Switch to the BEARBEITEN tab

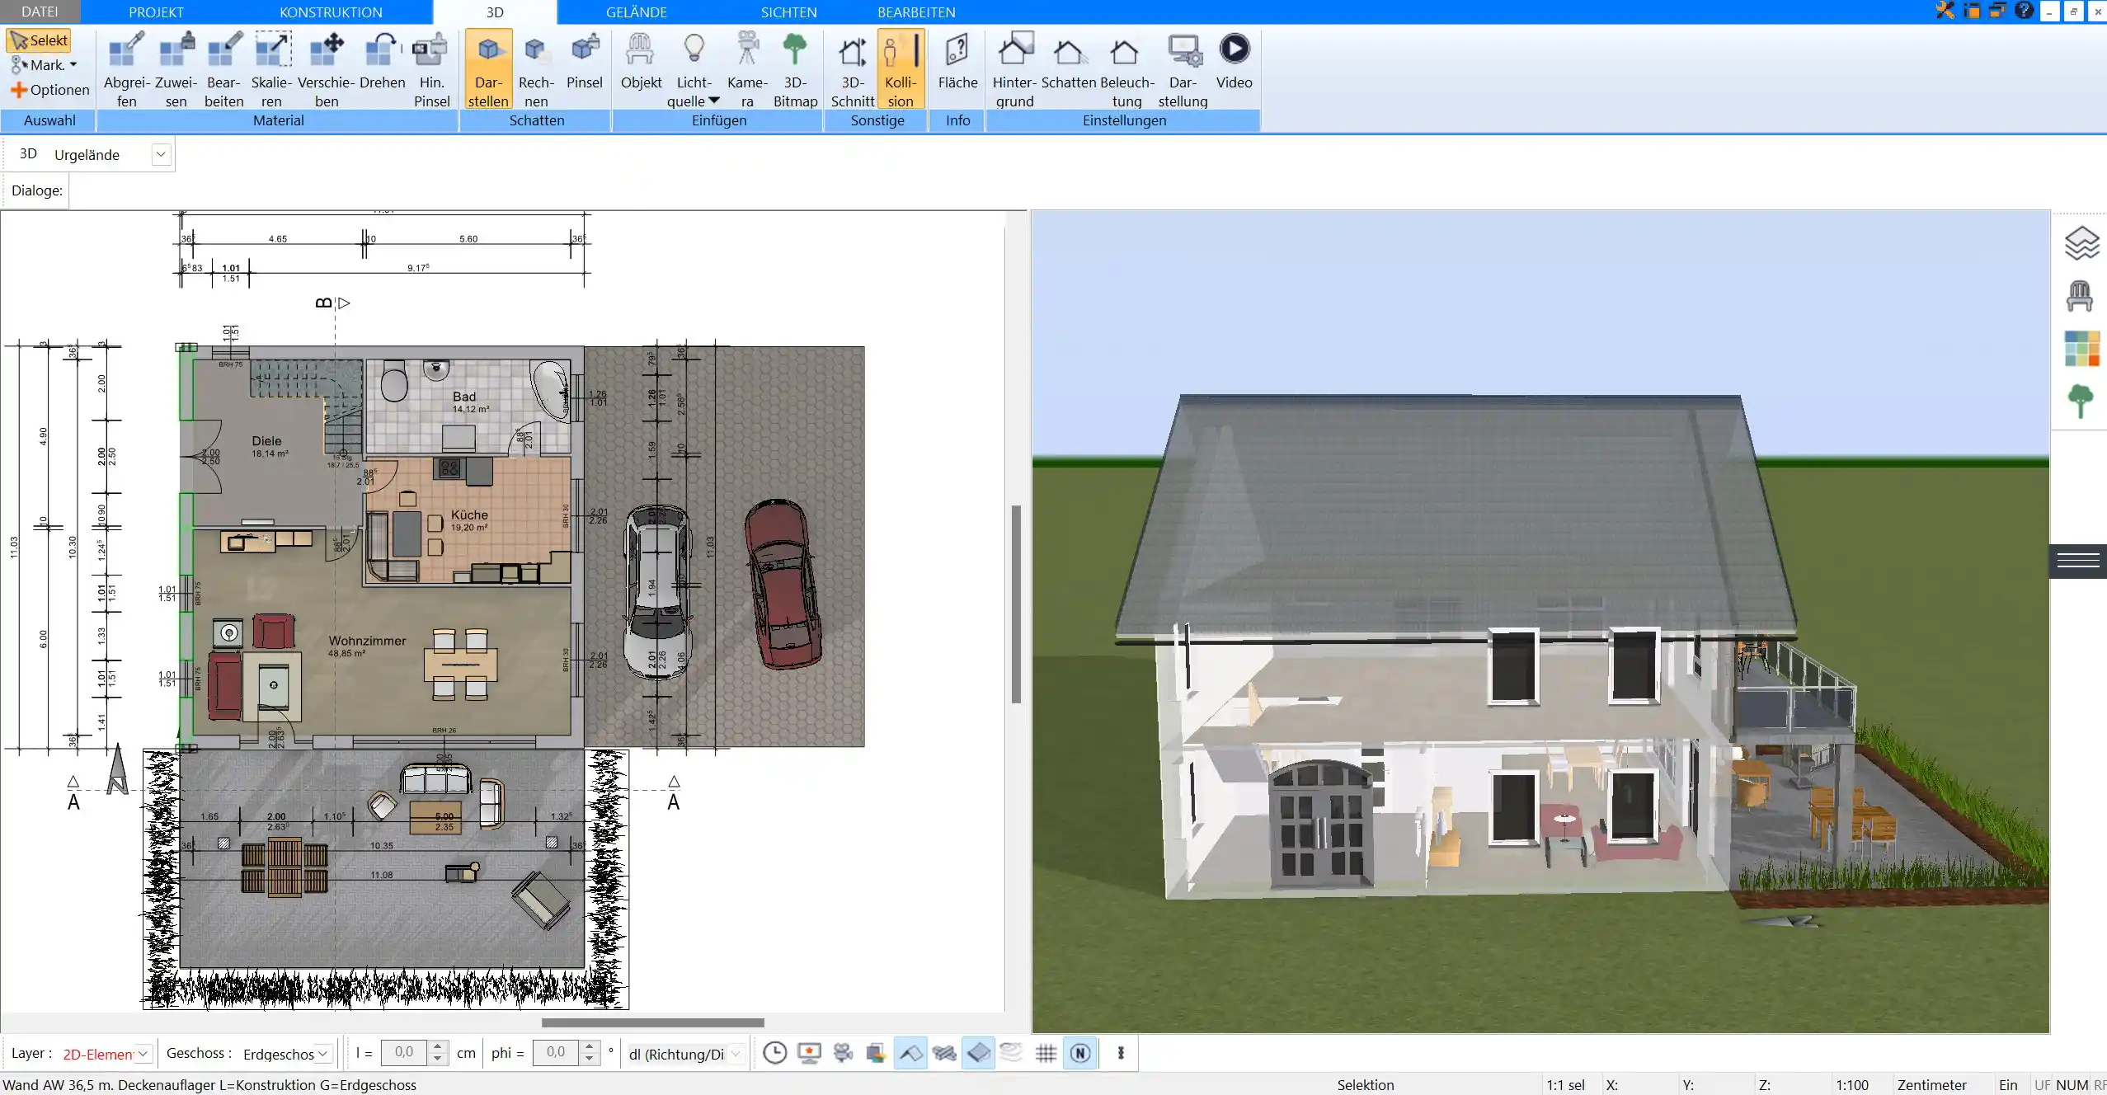click(916, 12)
